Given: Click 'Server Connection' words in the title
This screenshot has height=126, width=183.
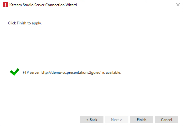Looking at the screenshot, I should (x=49, y=5).
